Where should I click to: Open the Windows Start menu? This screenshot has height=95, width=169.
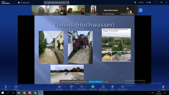point(2,93)
